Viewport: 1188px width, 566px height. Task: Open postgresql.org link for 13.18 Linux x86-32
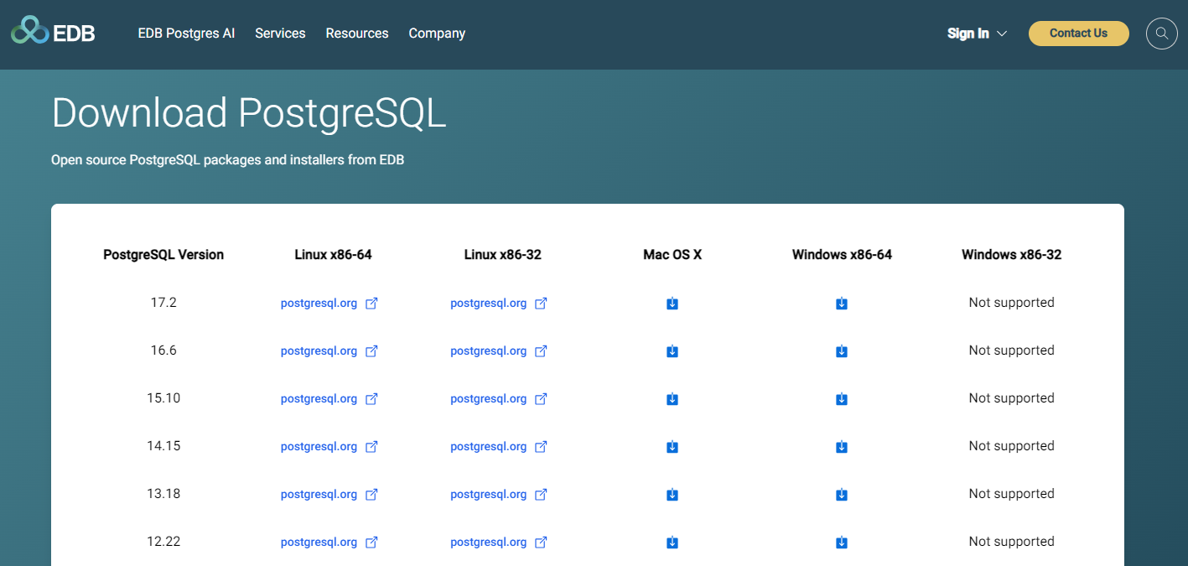489,495
